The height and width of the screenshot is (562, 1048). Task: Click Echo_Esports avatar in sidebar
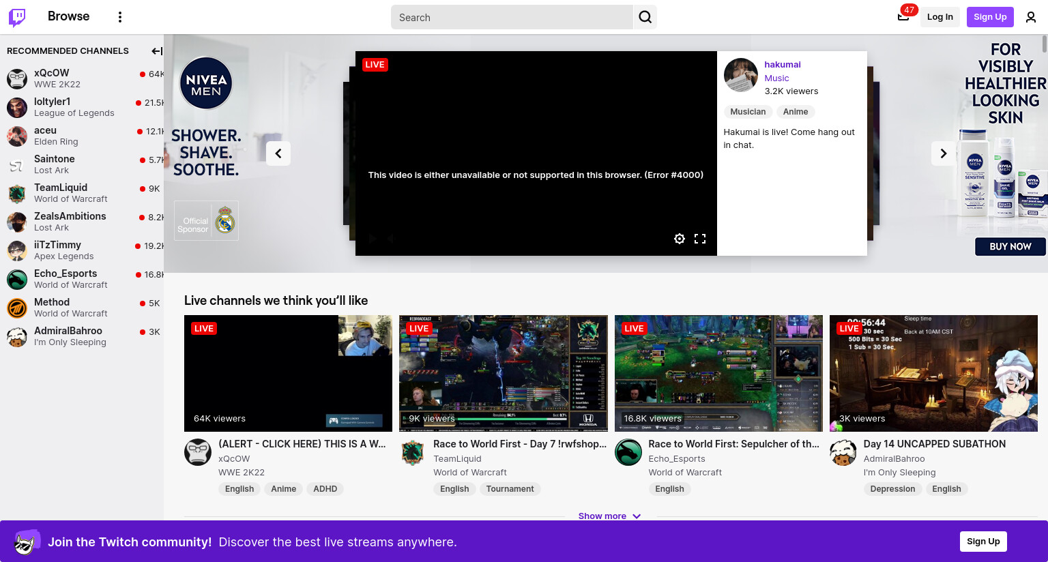17,279
